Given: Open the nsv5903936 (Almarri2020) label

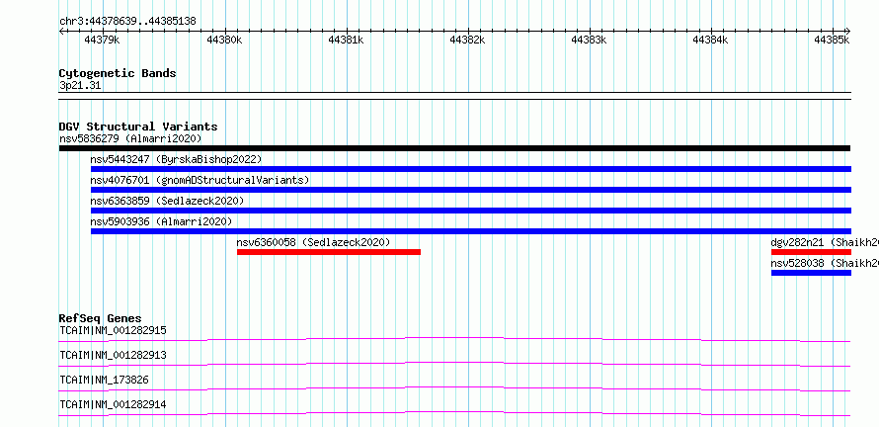Looking at the screenshot, I should [x=161, y=221].
